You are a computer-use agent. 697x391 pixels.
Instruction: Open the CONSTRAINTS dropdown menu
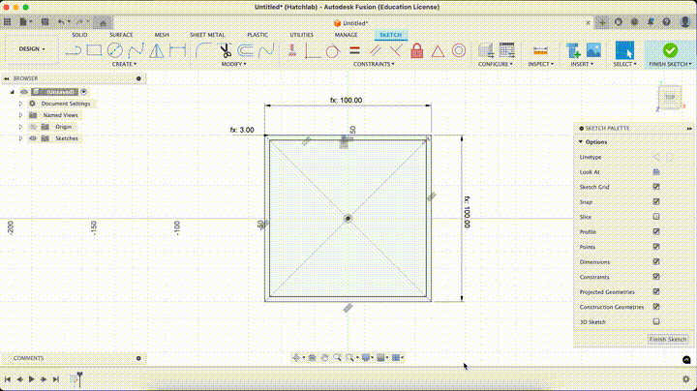click(x=374, y=64)
